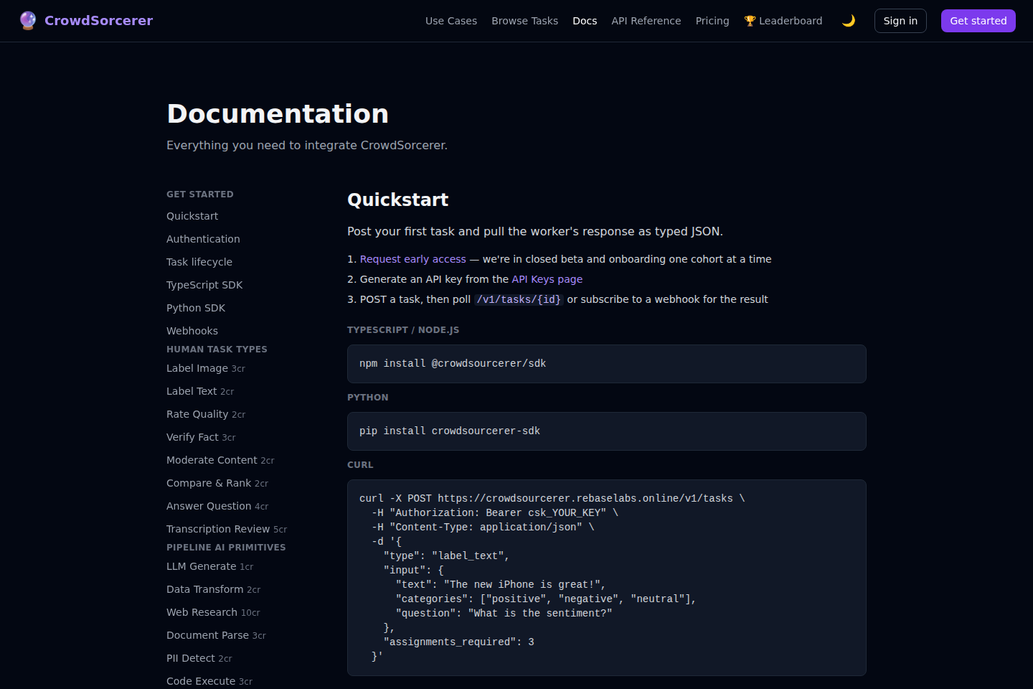Viewport: 1033px width, 689px height.
Task: Open the Label Image 3cr task type
Action: (206, 368)
